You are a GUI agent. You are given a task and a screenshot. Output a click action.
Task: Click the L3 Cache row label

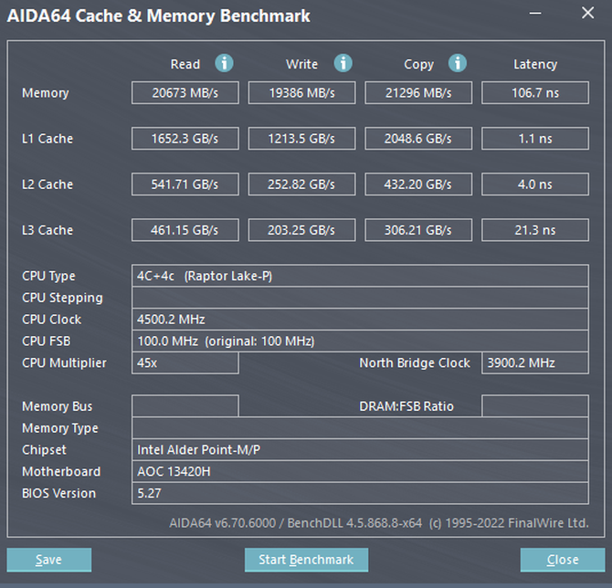point(47,230)
